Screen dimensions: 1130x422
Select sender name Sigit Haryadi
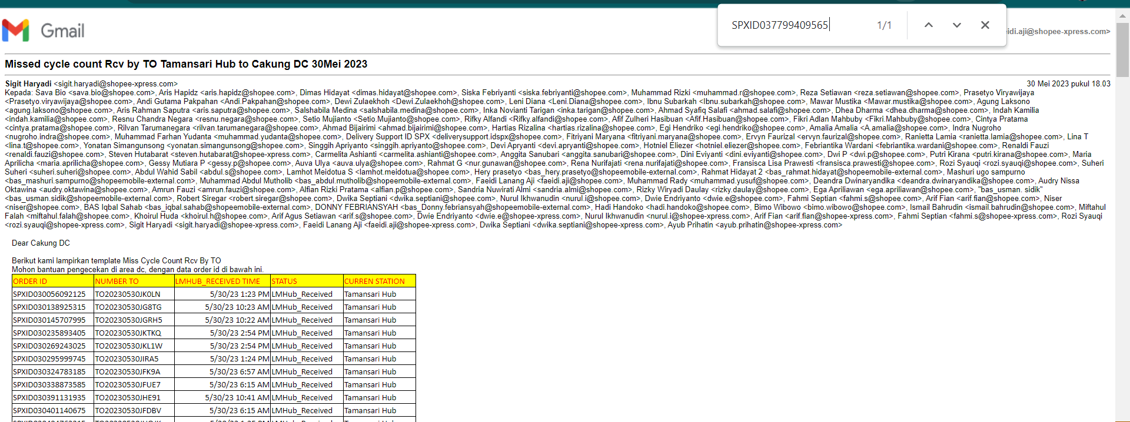click(28, 84)
